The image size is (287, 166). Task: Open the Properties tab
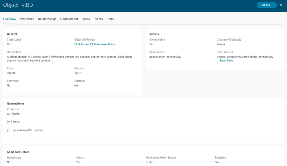(27, 19)
